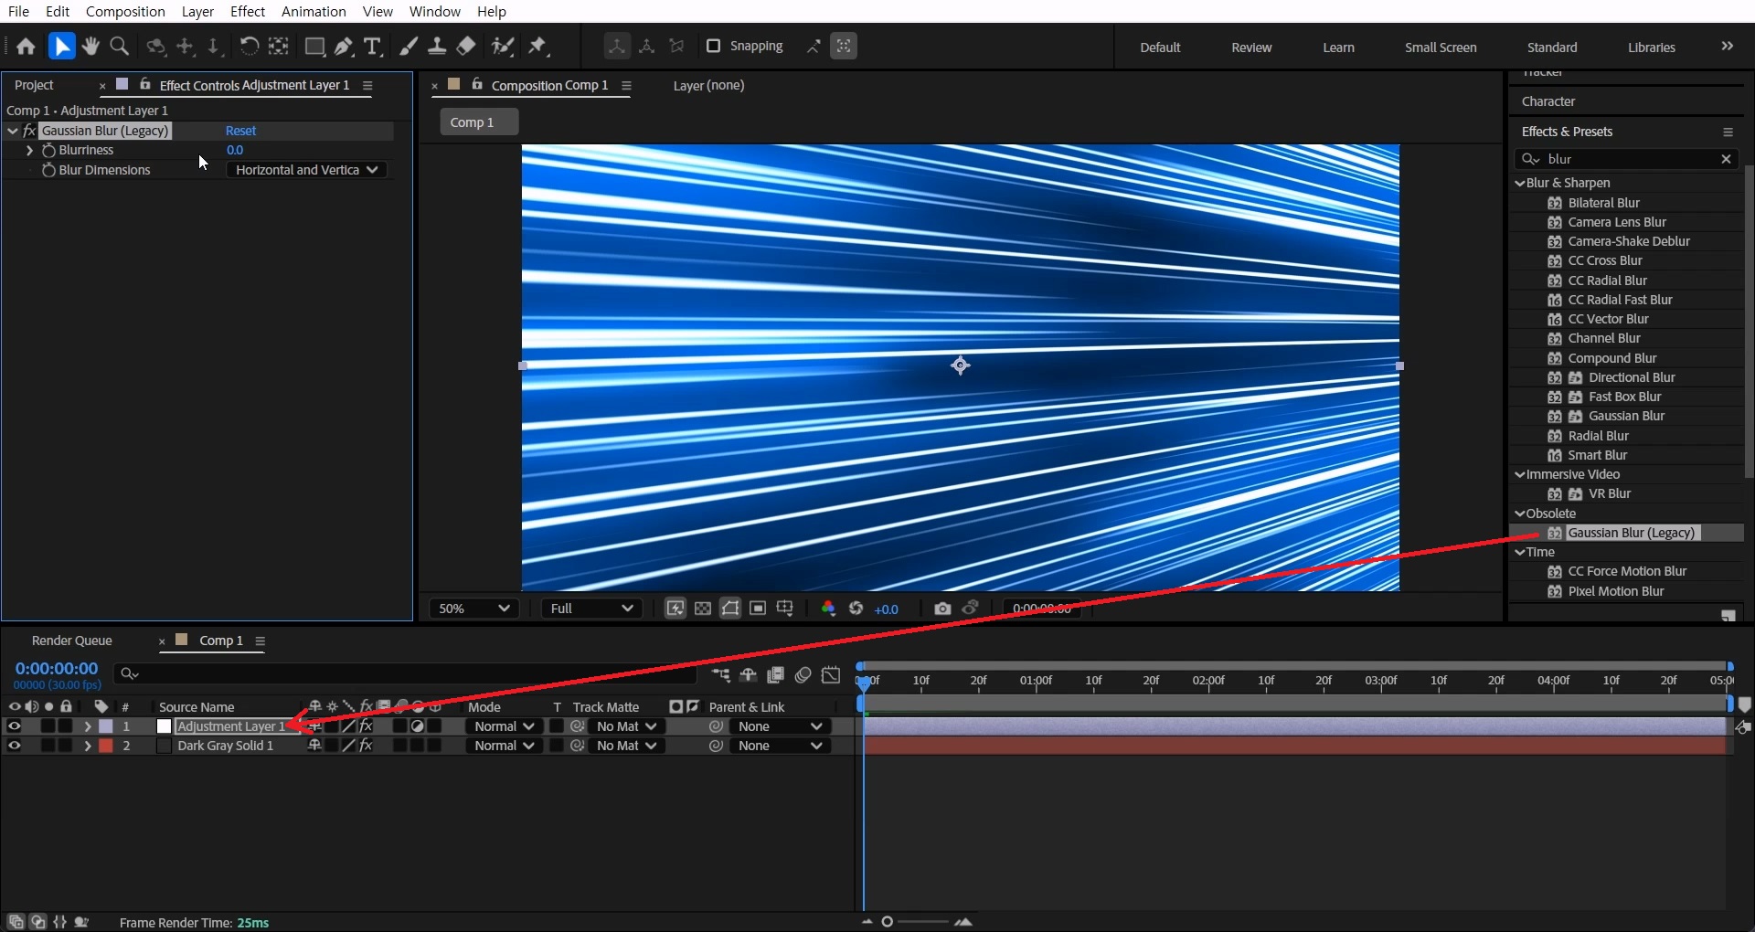Clear the blur search with X
Viewport: 1755px width, 932px height.
pyautogui.click(x=1726, y=159)
